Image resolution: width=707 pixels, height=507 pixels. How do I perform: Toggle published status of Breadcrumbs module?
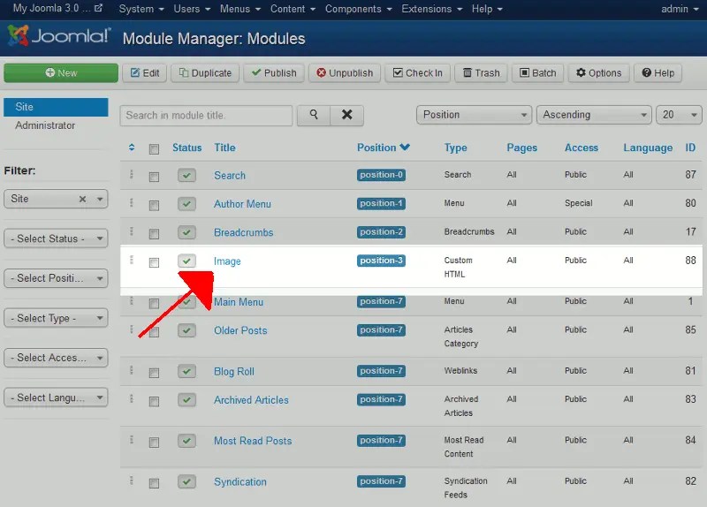[x=186, y=232]
